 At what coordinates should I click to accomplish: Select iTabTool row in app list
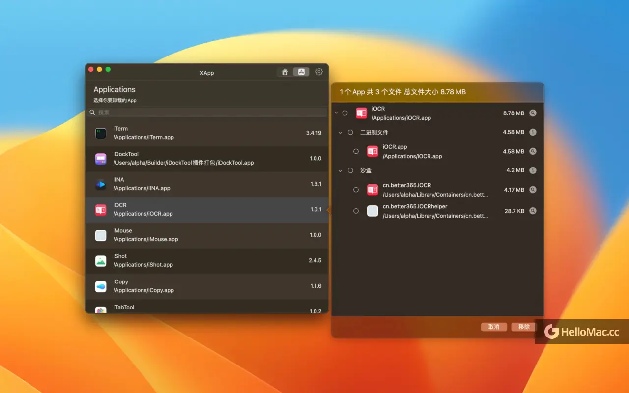tap(207, 307)
